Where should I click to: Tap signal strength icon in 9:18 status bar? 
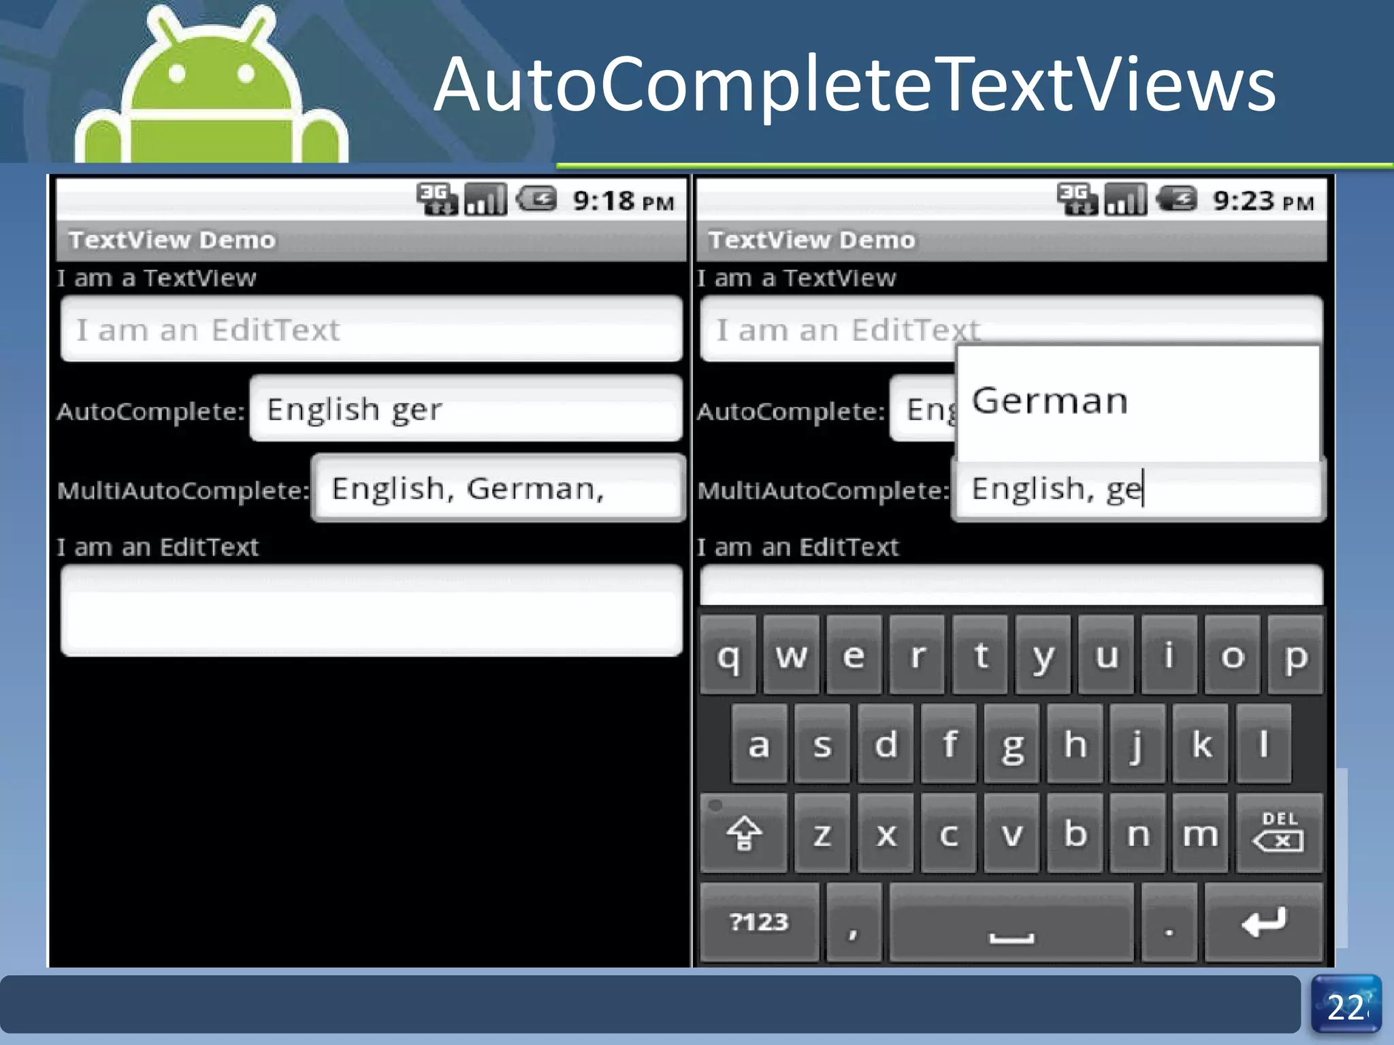click(x=485, y=199)
